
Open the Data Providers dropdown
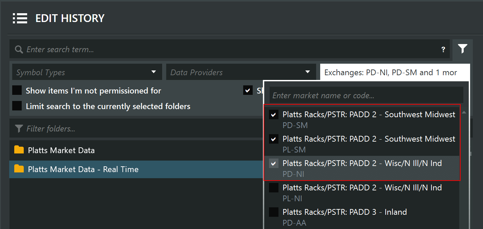pyautogui.click(x=241, y=72)
